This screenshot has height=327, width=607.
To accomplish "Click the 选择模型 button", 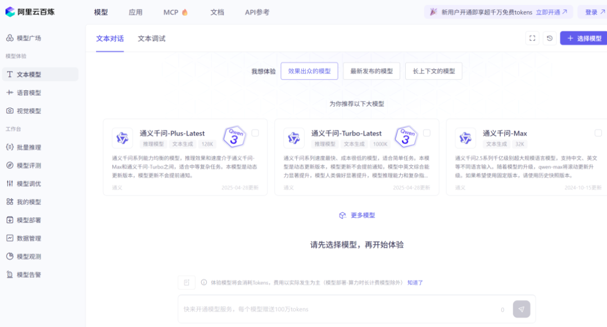I will point(584,38).
